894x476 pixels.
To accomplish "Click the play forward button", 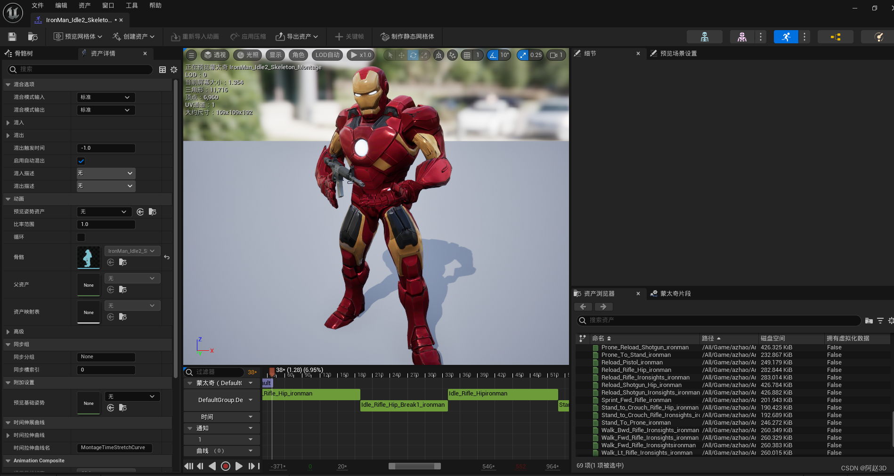I will 239,466.
